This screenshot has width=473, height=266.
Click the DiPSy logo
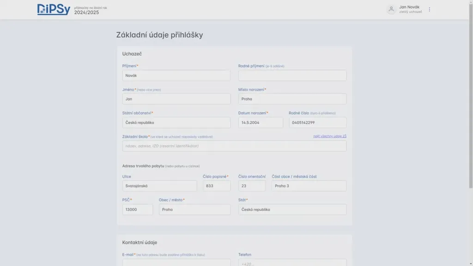[54, 9]
